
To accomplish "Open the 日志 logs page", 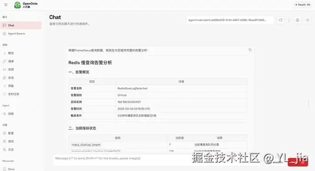I will [x=21, y=150].
